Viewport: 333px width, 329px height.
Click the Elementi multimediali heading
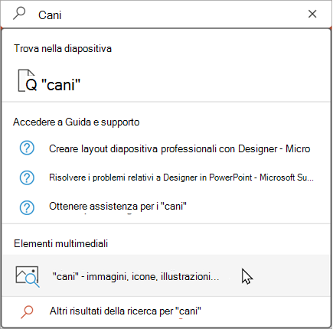coord(60,243)
